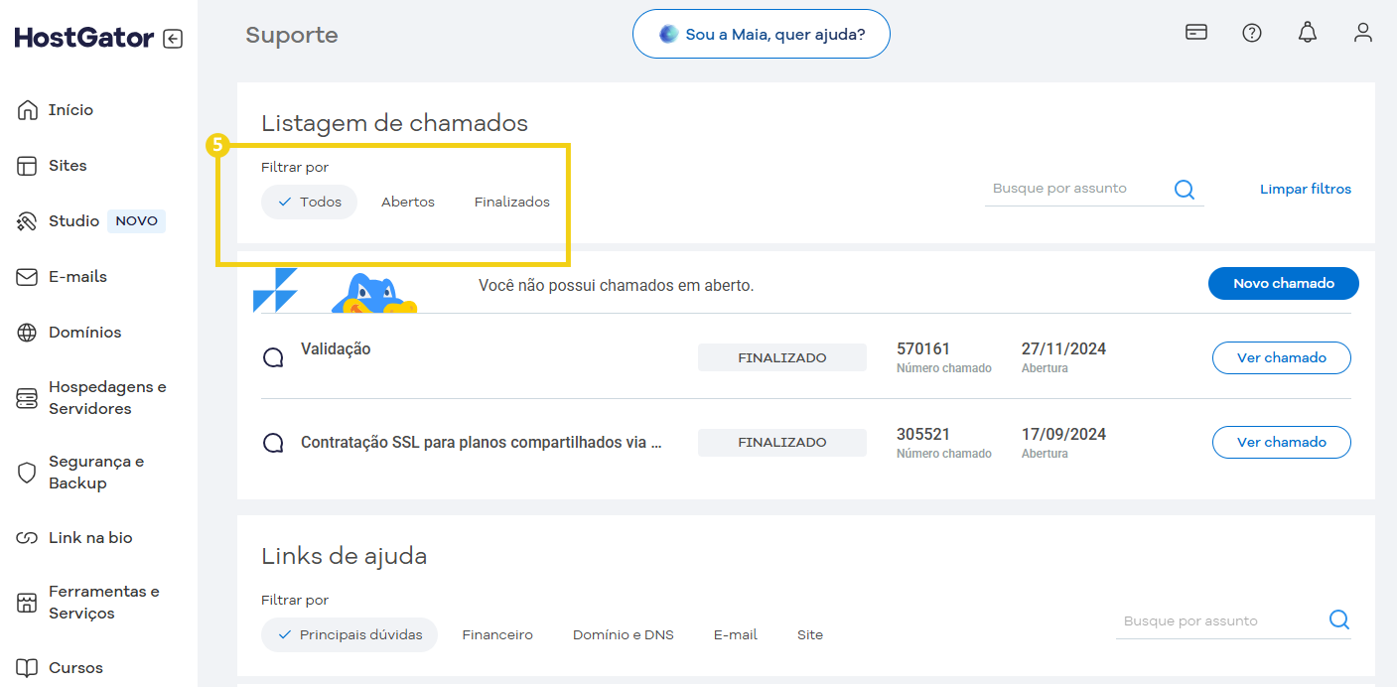
Task: Filter help links by Financeiro
Action: tap(497, 634)
